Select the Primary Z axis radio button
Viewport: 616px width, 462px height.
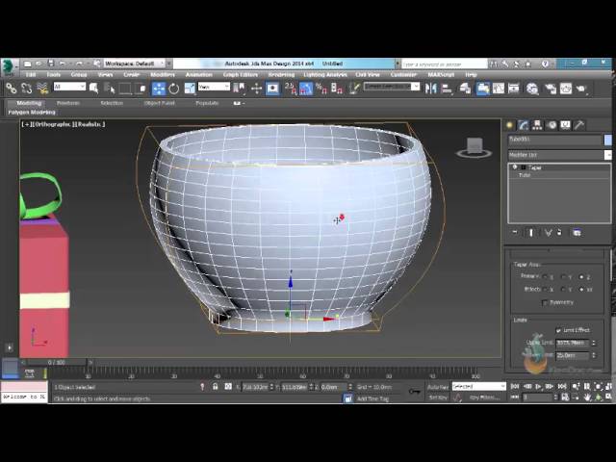(582, 277)
